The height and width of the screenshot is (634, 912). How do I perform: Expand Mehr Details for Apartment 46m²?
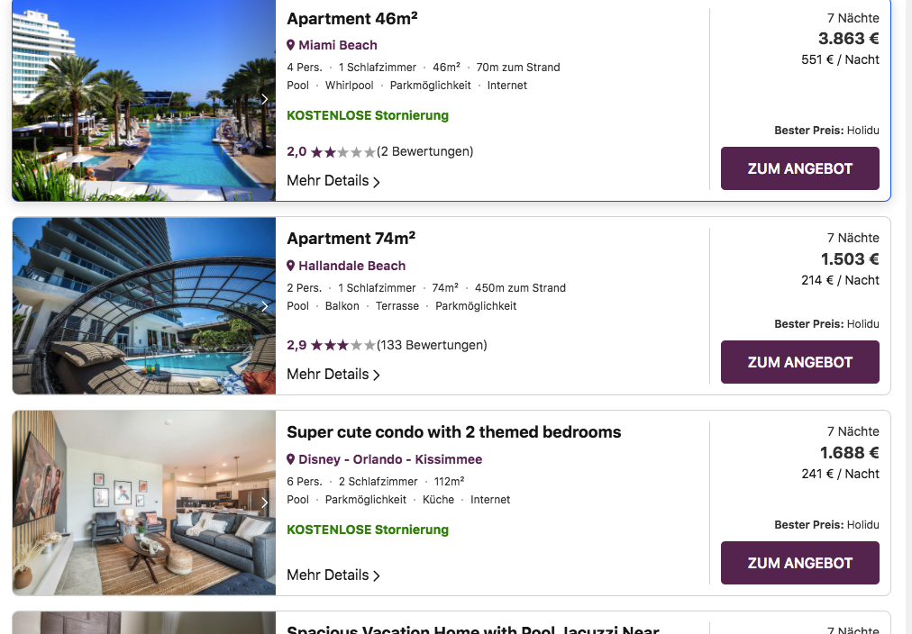pyautogui.click(x=333, y=181)
